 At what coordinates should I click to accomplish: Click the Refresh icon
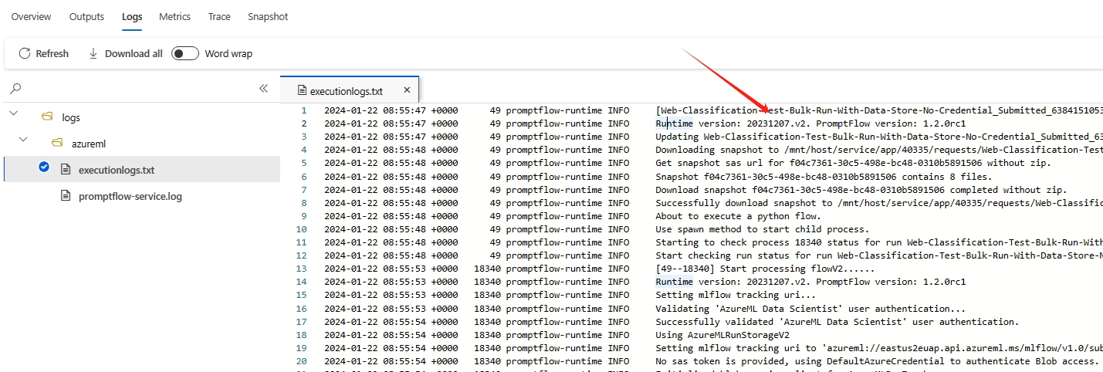pyautogui.click(x=25, y=53)
